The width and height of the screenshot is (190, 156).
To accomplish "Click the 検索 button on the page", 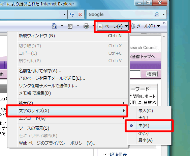I will 152,74.
